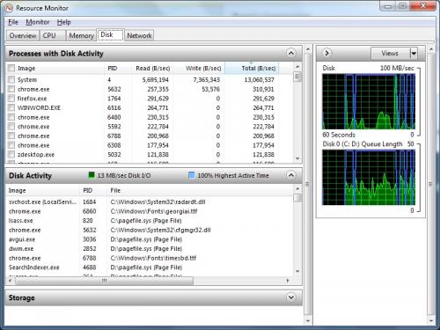Click the Resource Monitor title bar icon

point(9,8)
